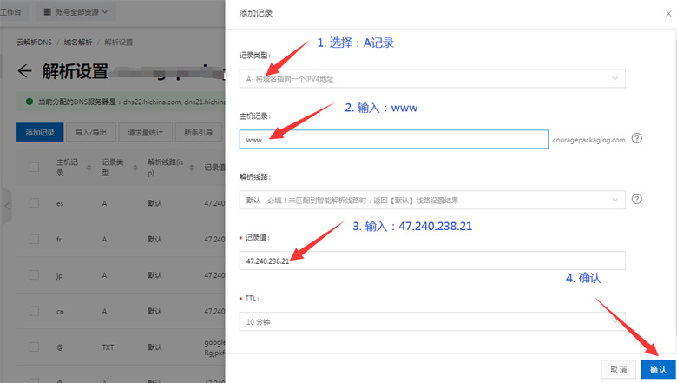Click the 确认 button
The image size is (677, 383).
point(658,369)
